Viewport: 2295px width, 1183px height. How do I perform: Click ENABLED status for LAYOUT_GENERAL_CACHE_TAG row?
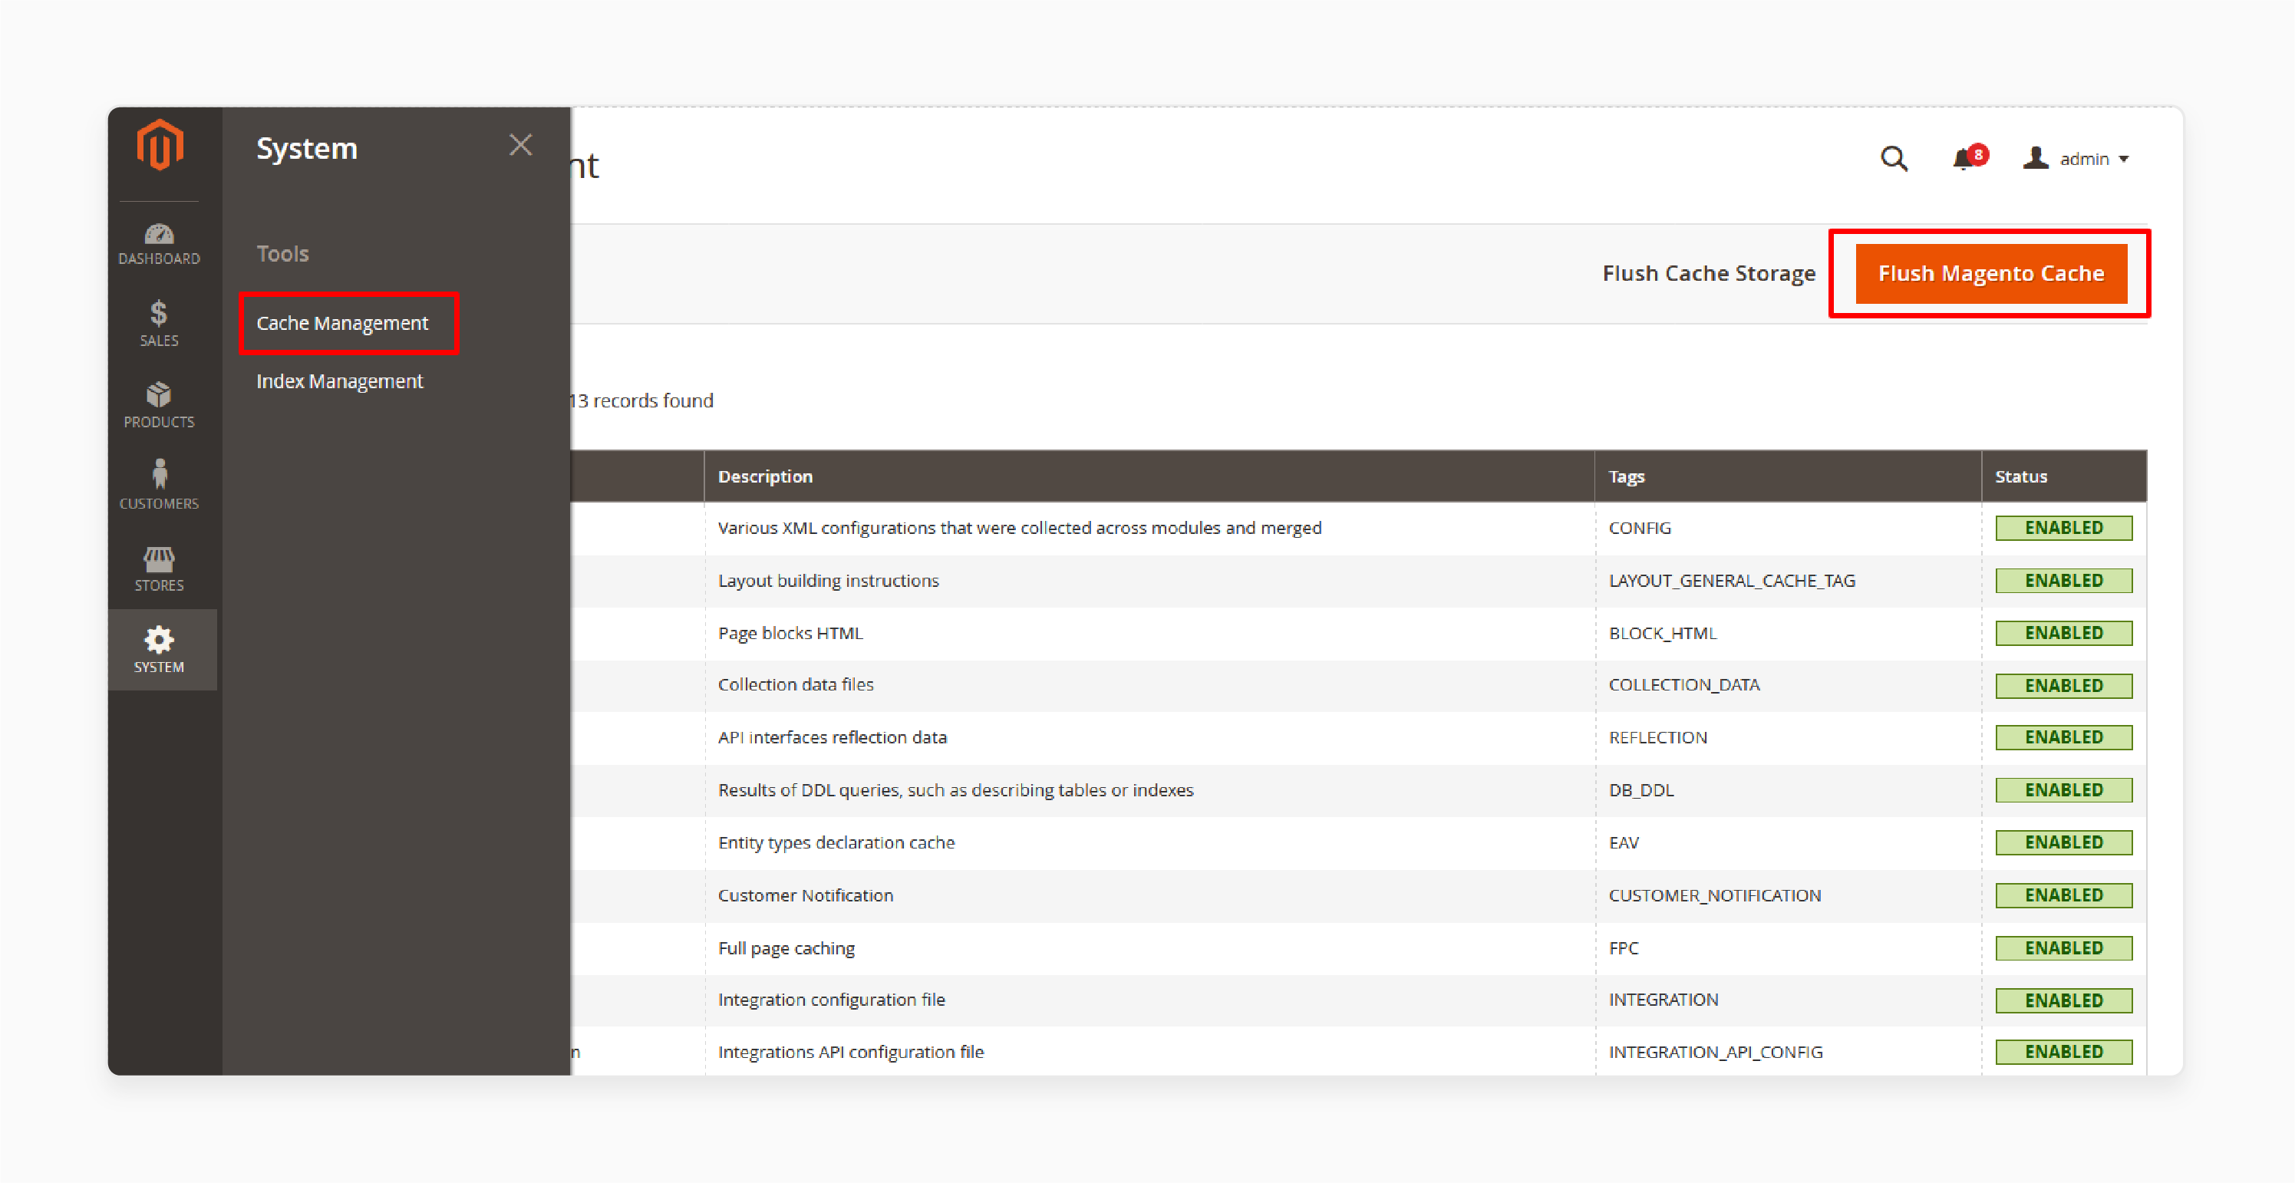pos(2063,581)
